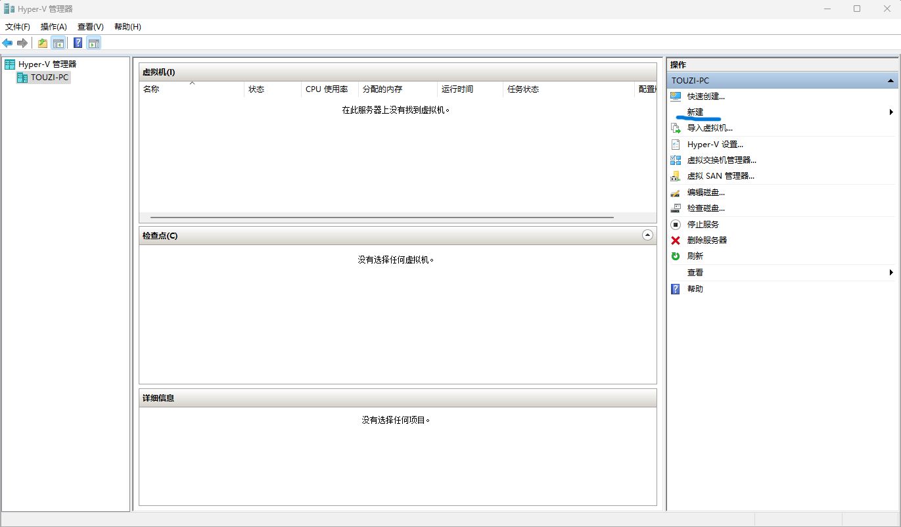Click the text 没有选择任何虚拟机。

(x=396, y=260)
